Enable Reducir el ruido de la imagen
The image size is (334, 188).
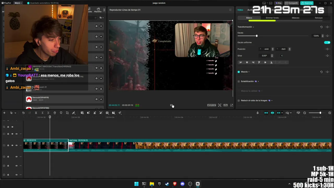tap(239, 101)
